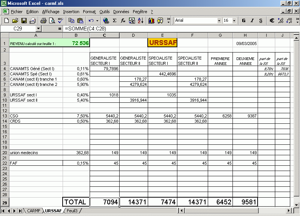This screenshot has width=300, height=216.
Task: Click the decrease decimal icon
Action: coord(289,21)
